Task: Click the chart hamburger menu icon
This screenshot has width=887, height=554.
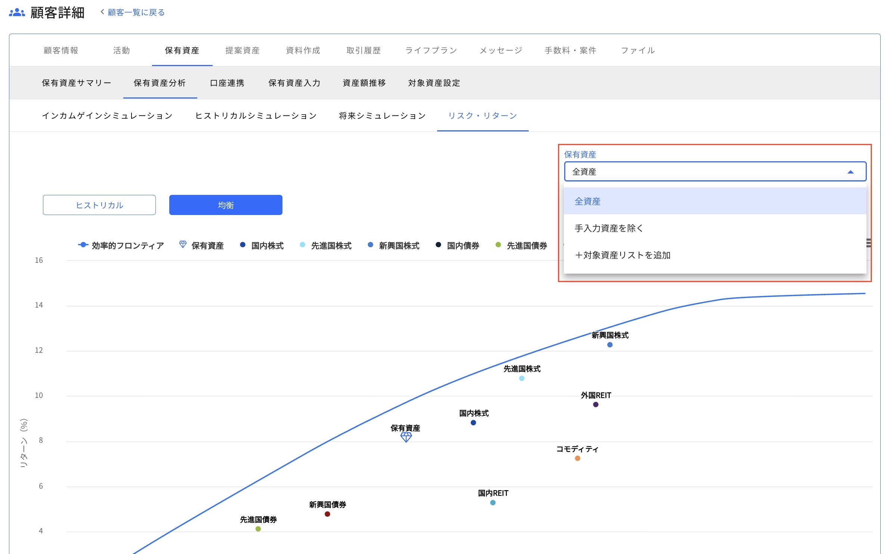Action: click(868, 243)
